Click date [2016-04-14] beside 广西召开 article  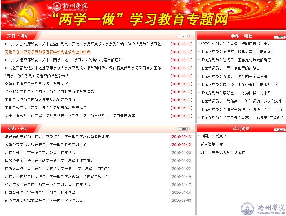(x=182, y=193)
